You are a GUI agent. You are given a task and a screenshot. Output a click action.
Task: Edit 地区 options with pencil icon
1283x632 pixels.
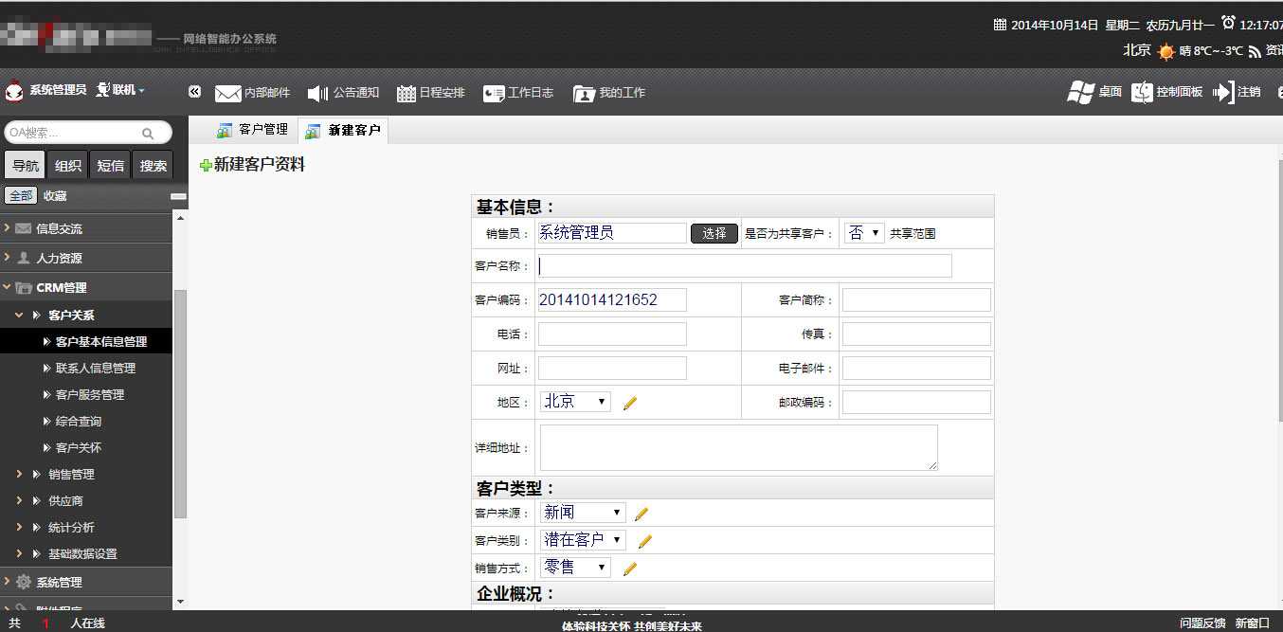coord(630,403)
